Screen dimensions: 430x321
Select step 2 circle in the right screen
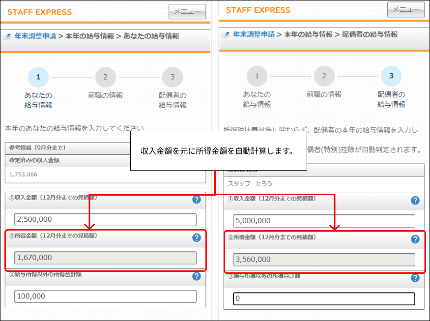pos(324,76)
